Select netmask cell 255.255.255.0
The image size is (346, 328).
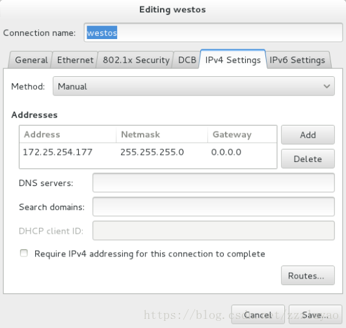(152, 152)
